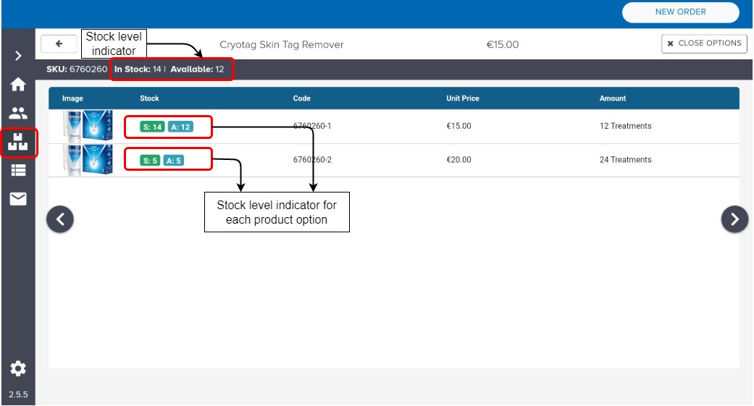Image resolution: width=754 pixels, height=406 pixels.
Task: Select product thumbnail for option 6760260-1
Action: pyautogui.click(x=87, y=126)
